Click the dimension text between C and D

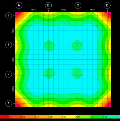coord(92,10)
